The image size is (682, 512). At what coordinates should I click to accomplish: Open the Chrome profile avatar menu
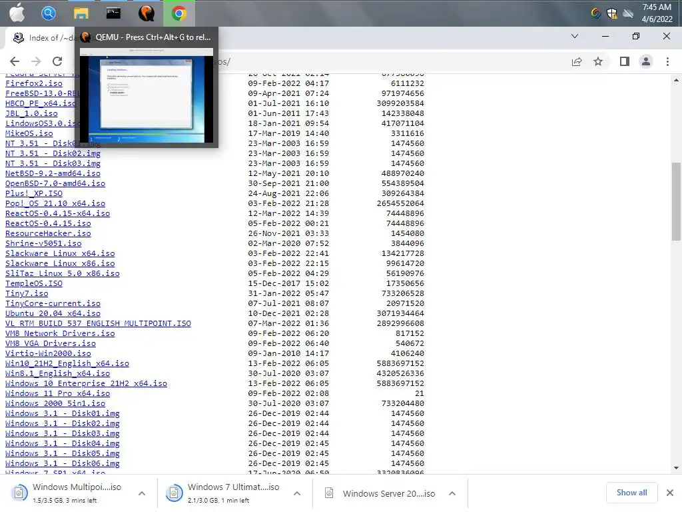(x=646, y=61)
